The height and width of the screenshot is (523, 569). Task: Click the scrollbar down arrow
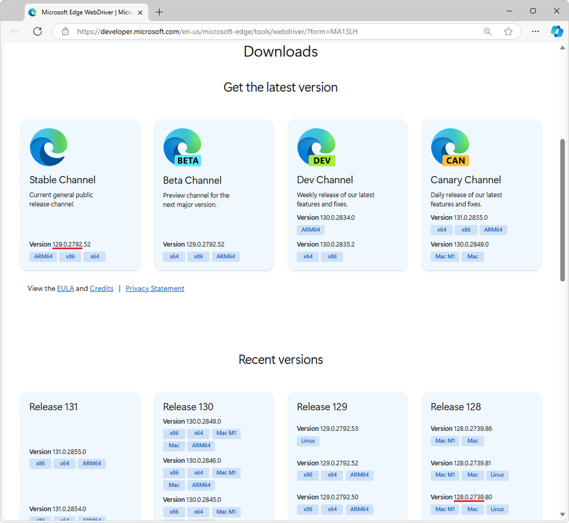[563, 514]
